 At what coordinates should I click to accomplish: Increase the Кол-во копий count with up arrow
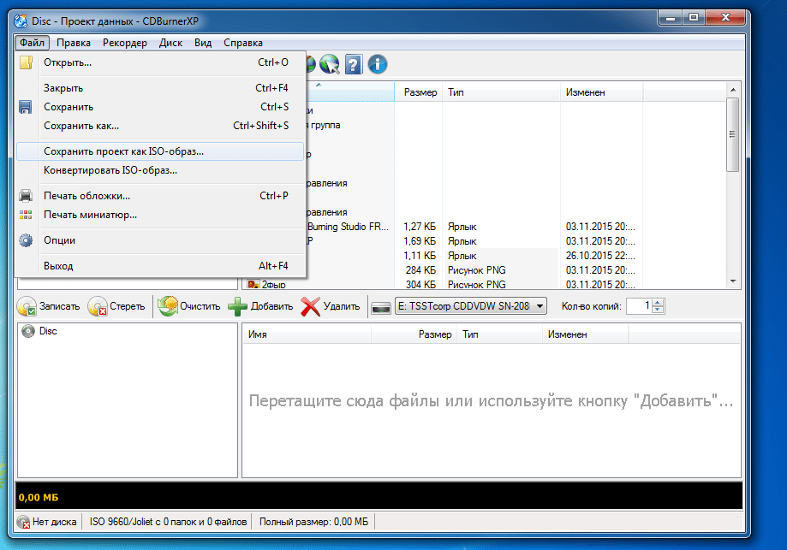pos(658,302)
